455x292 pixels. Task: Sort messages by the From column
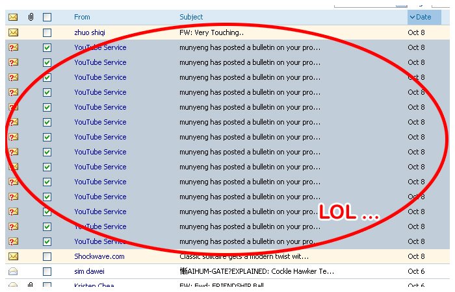[82, 17]
